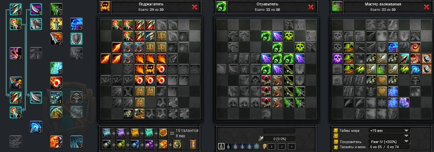
Task: Open the Тайны мира +15 вех dropdown
Action: tap(389, 130)
